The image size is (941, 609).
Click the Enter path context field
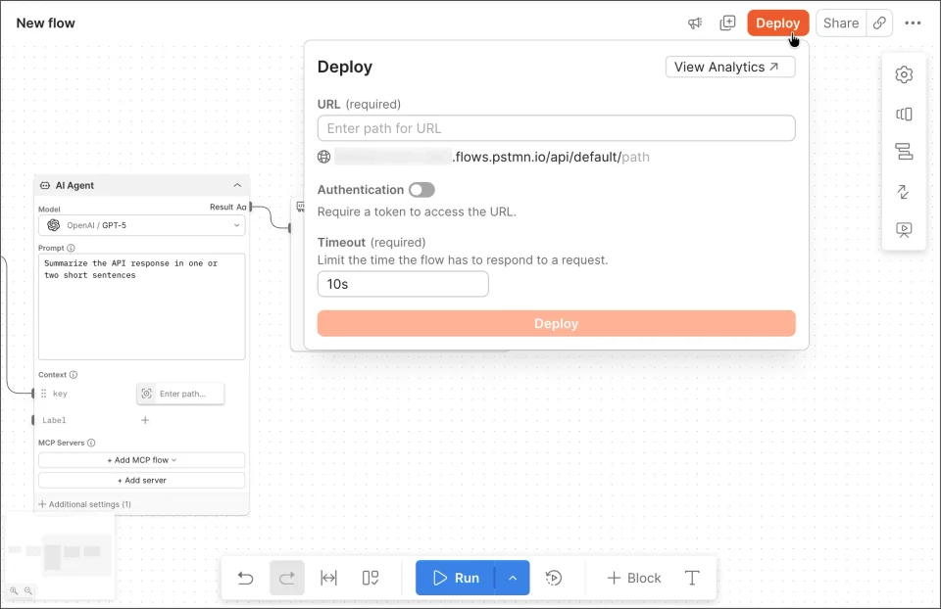pyautogui.click(x=189, y=394)
